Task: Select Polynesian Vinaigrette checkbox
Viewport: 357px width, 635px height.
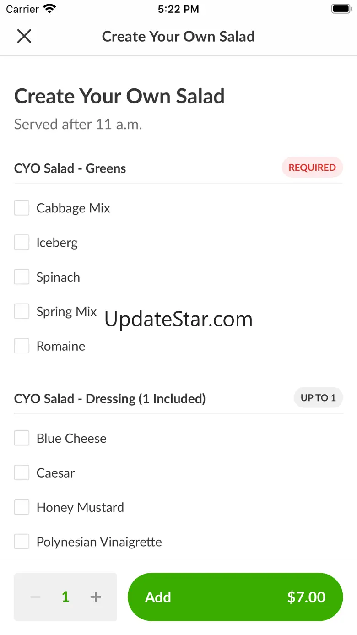Action: [x=22, y=542]
